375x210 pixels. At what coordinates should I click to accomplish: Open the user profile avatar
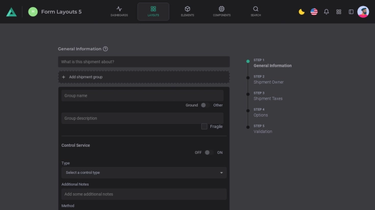click(x=363, y=12)
